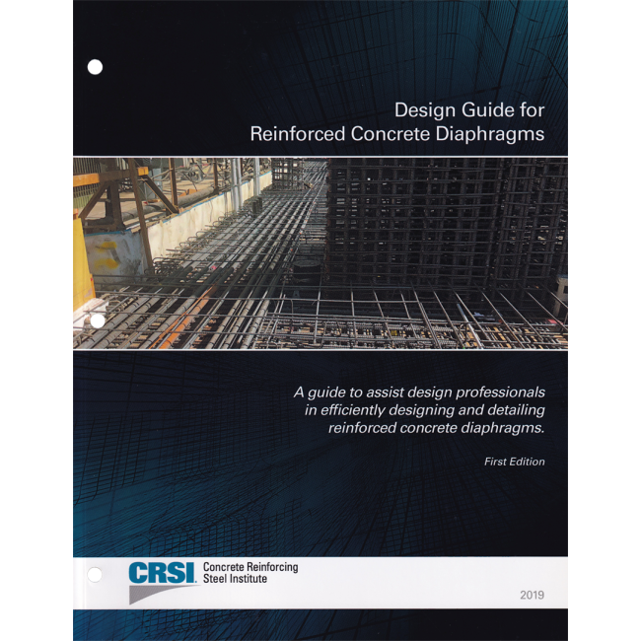The height and width of the screenshot is (641, 641).
Task: Select "reinforced concrete diaphragms." italic line
Action: (x=437, y=428)
